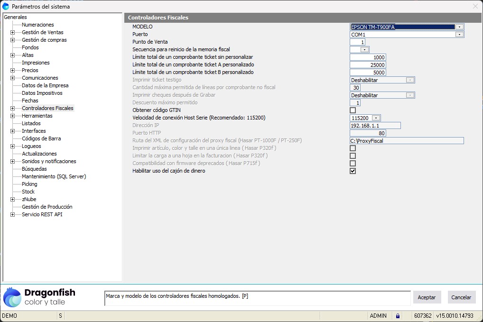Toggle Compatibilidad con firmware deprecados checkbox
This screenshot has width=483, height=322.
click(x=353, y=164)
